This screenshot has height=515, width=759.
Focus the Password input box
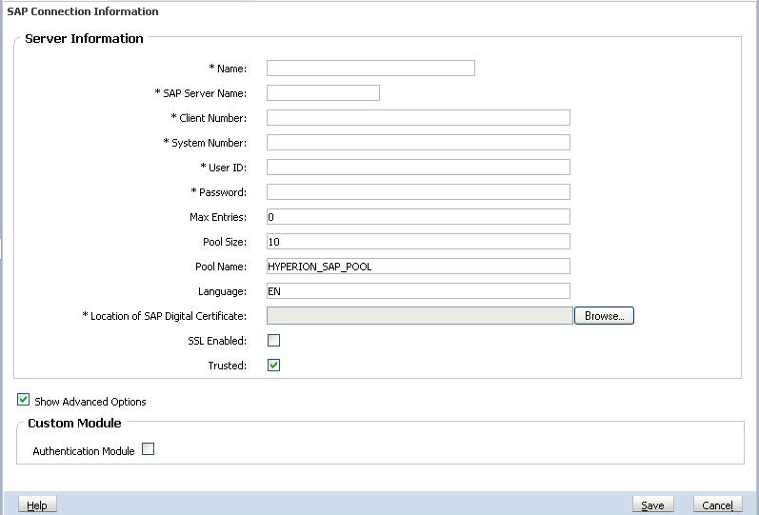[x=418, y=191]
